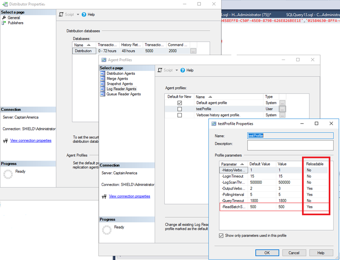Click View connection properties link in Distributor Properties
The image size is (340, 260).
[x=31, y=140]
